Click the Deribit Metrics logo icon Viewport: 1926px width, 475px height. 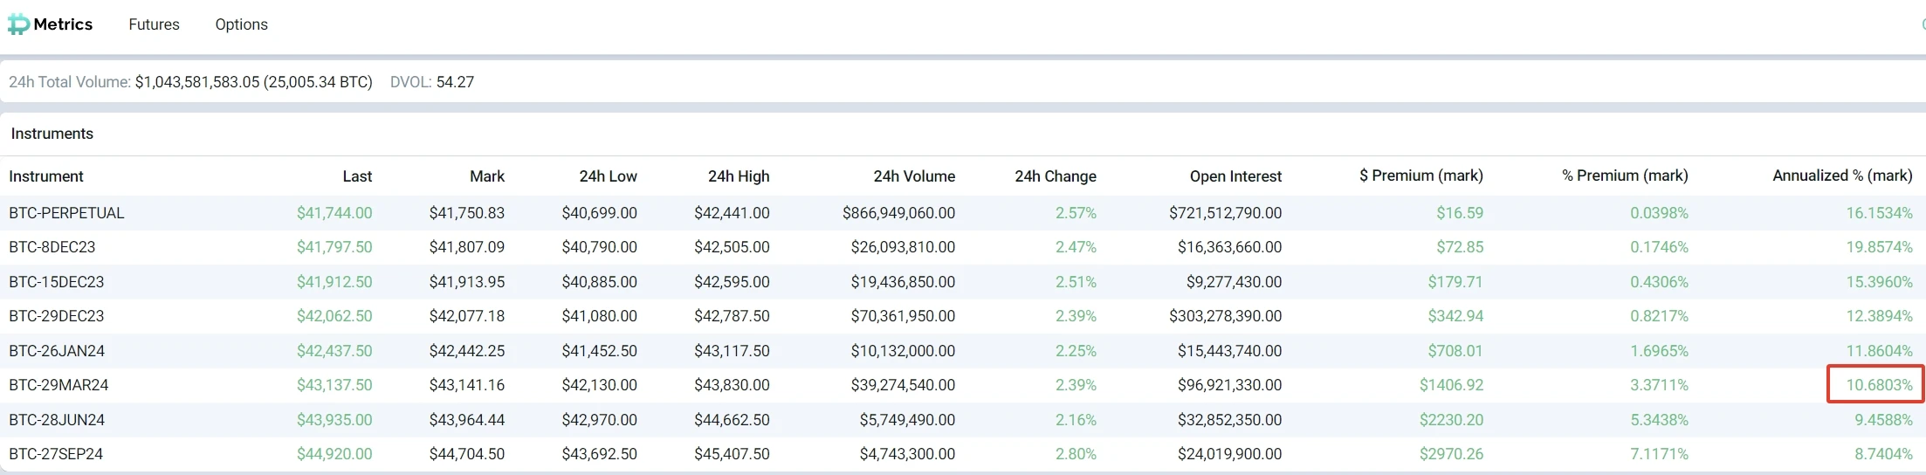18,24
